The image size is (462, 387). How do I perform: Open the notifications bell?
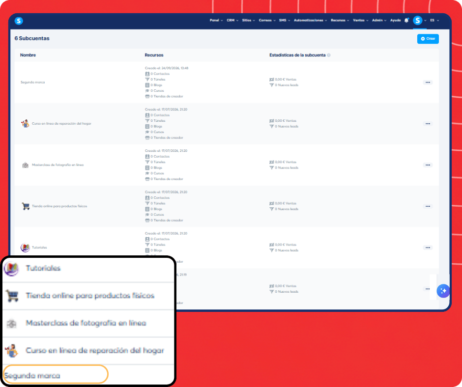coord(406,20)
